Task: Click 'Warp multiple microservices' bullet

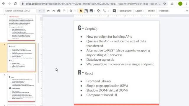Action: pyautogui.click(x=120, y=64)
